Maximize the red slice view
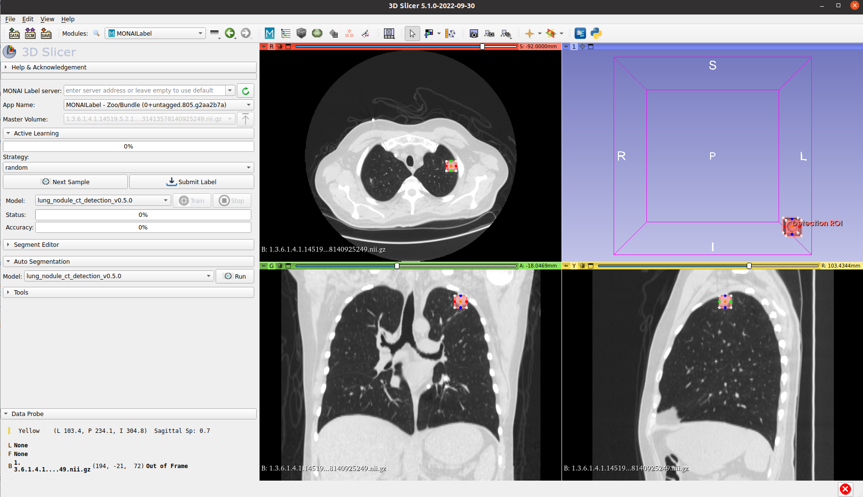 point(288,46)
